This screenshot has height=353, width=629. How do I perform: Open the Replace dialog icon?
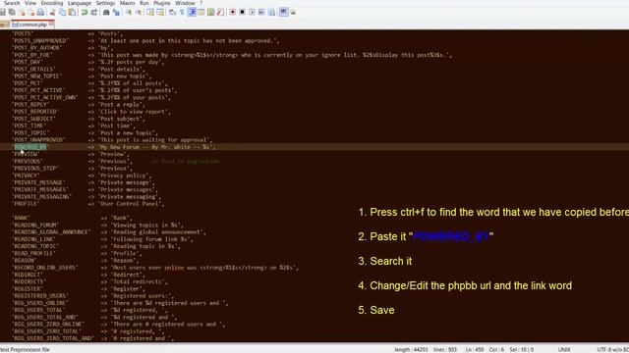[x=116, y=13]
